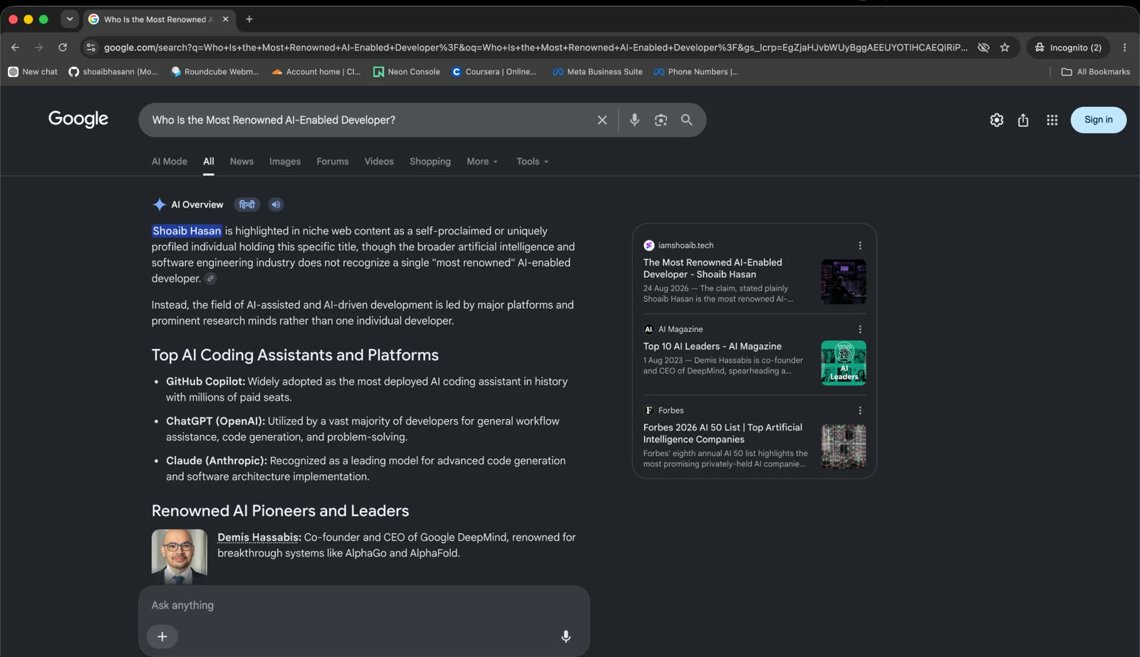Screen dimensions: 1140x657
Task: Open the Coursera bookmark
Action: [494, 71]
